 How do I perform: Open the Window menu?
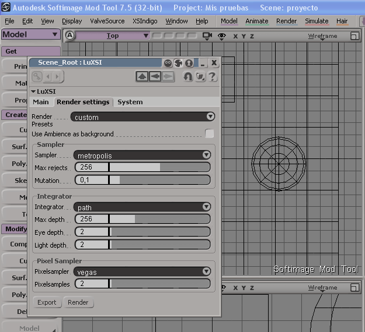click(x=176, y=21)
